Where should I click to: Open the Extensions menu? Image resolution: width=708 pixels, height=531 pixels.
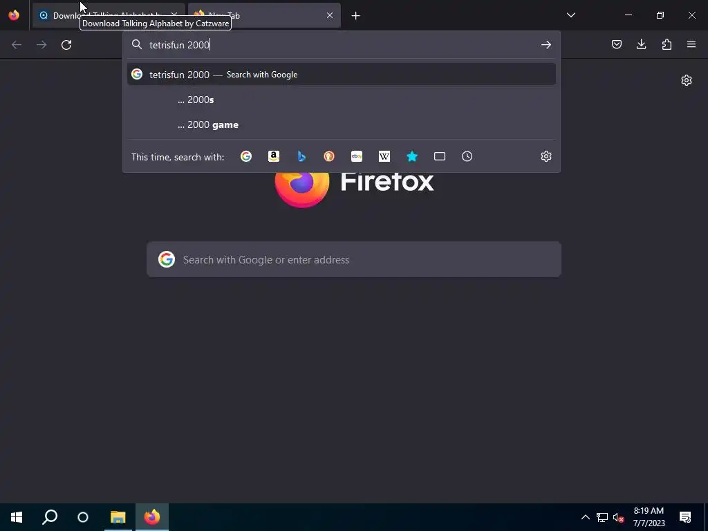[667, 44]
